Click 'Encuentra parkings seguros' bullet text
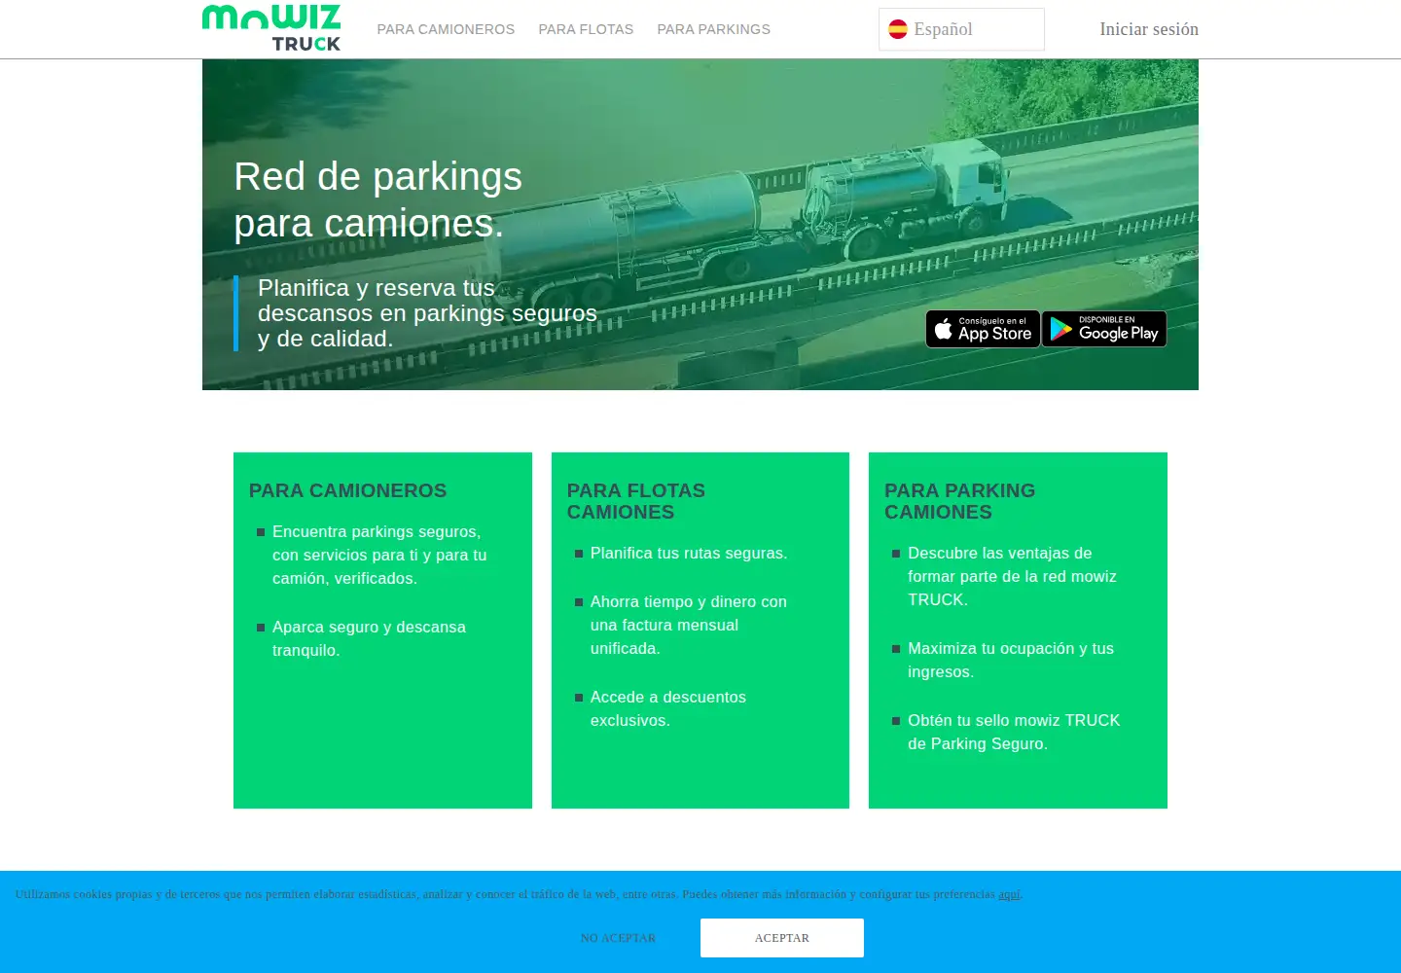This screenshot has height=973, width=1401. coord(379,555)
